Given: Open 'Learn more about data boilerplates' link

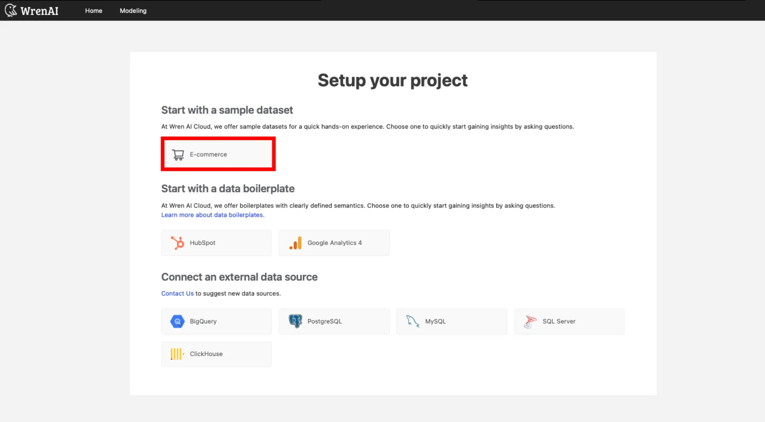Looking at the screenshot, I should click(213, 215).
